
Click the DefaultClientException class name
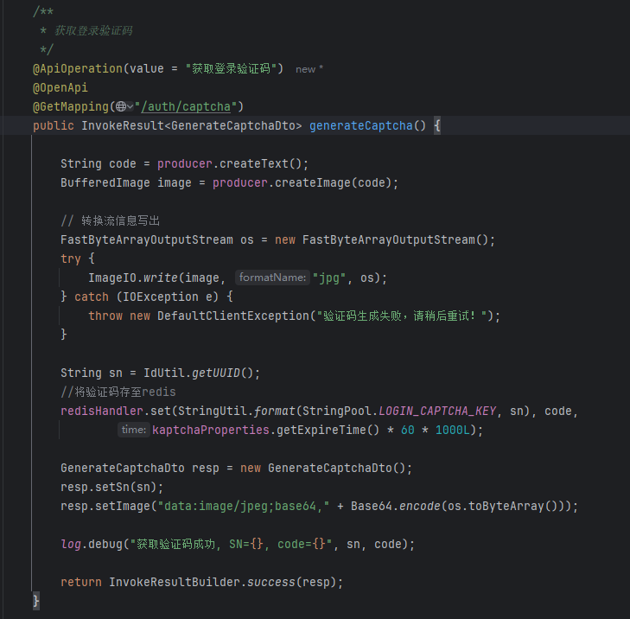pos(233,316)
